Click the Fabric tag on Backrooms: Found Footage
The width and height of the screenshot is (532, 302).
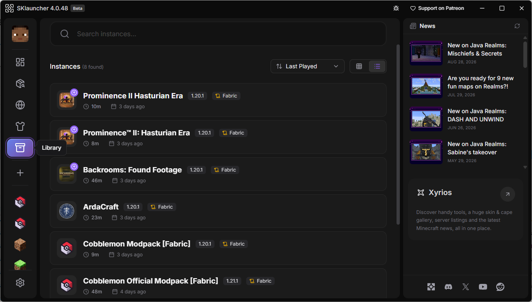(225, 170)
